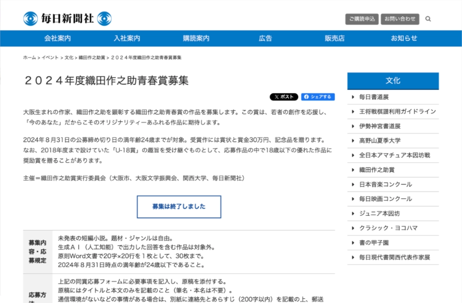Click arrow bullet beside クラシック・ヨコハマ
Viewport: 462px width, 303px height.
[353, 228]
